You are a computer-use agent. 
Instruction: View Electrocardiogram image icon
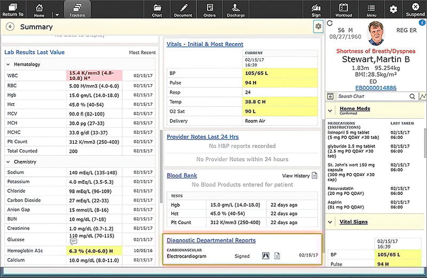[x=266, y=256]
